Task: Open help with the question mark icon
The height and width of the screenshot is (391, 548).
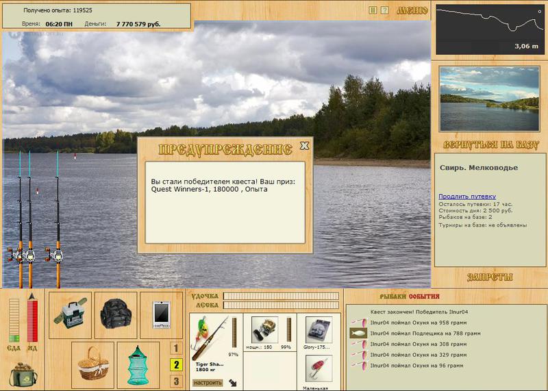Action: point(384,10)
